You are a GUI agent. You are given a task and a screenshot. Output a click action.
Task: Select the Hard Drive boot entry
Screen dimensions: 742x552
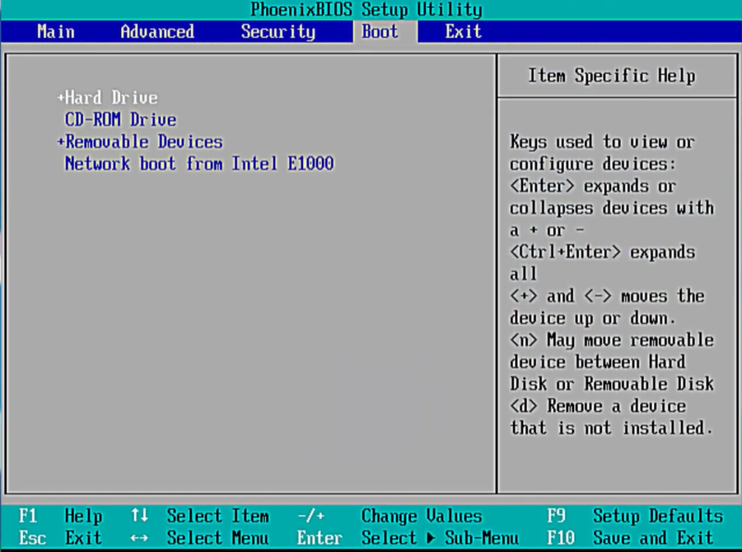pyautogui.click(x=111, y=98)
